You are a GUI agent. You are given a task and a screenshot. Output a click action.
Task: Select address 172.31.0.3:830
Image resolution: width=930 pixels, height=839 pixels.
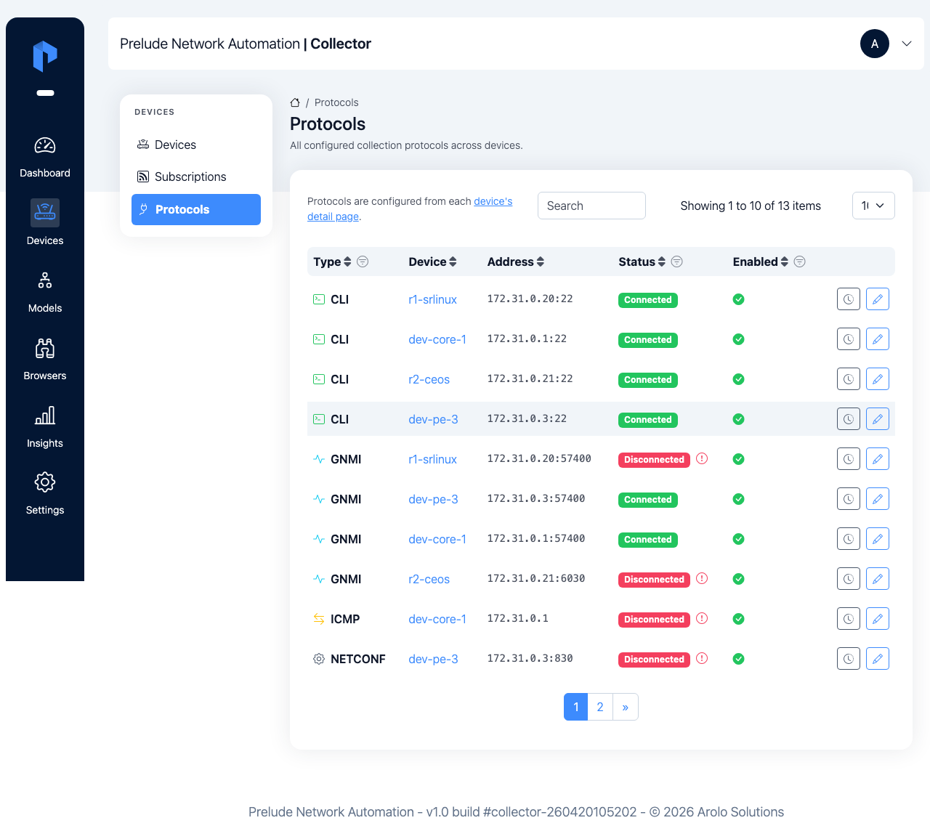pos(530,658)
